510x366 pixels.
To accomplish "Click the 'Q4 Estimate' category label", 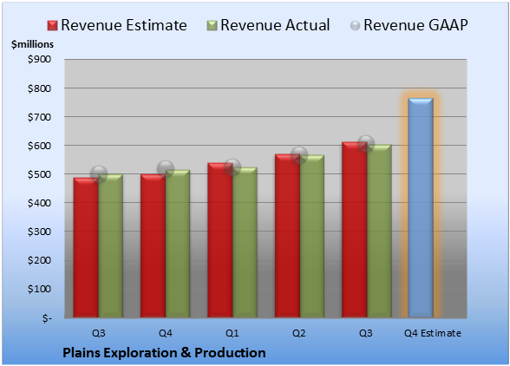I will tap(433, 333).
